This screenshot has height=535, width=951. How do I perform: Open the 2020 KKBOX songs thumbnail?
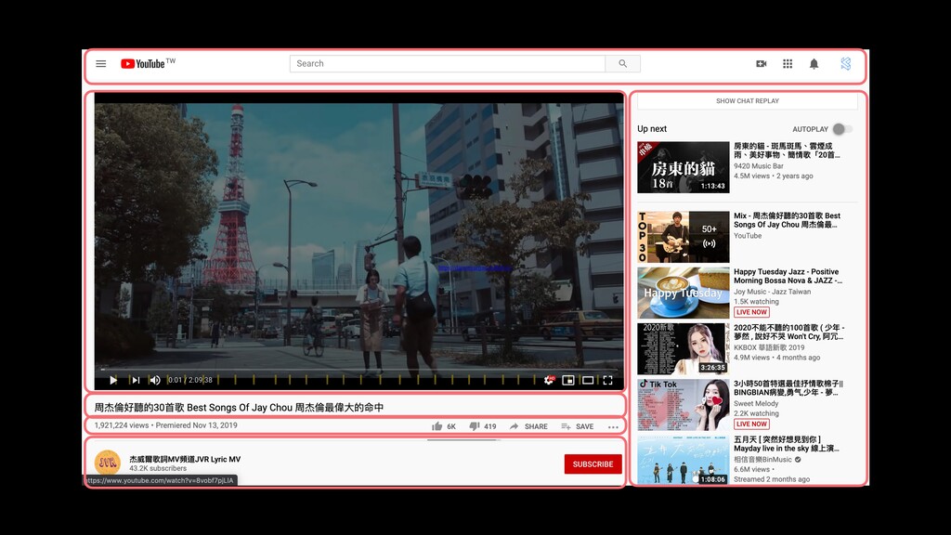coord(683,349)
